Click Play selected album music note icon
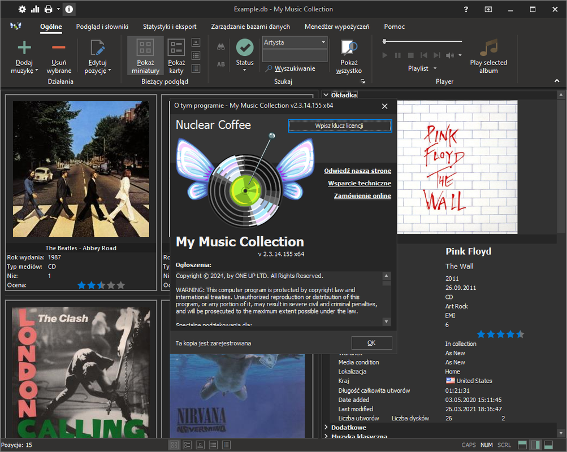 coord(489,47)
